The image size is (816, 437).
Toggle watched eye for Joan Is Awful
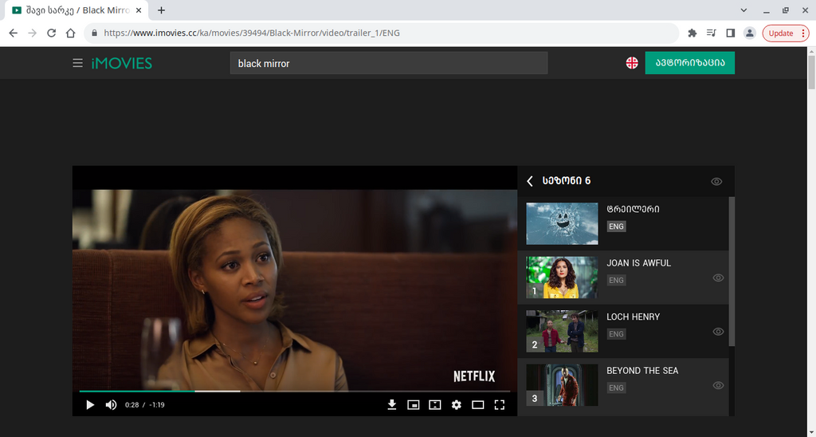718,278
